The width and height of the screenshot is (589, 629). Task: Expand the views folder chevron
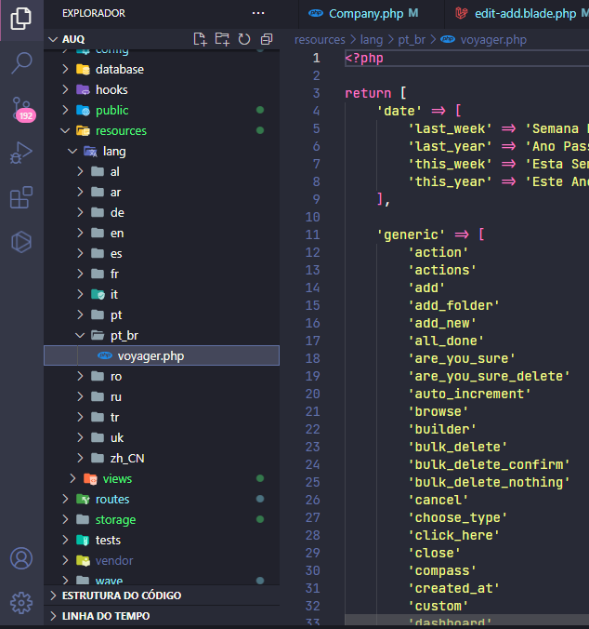[x=72, y=478]
